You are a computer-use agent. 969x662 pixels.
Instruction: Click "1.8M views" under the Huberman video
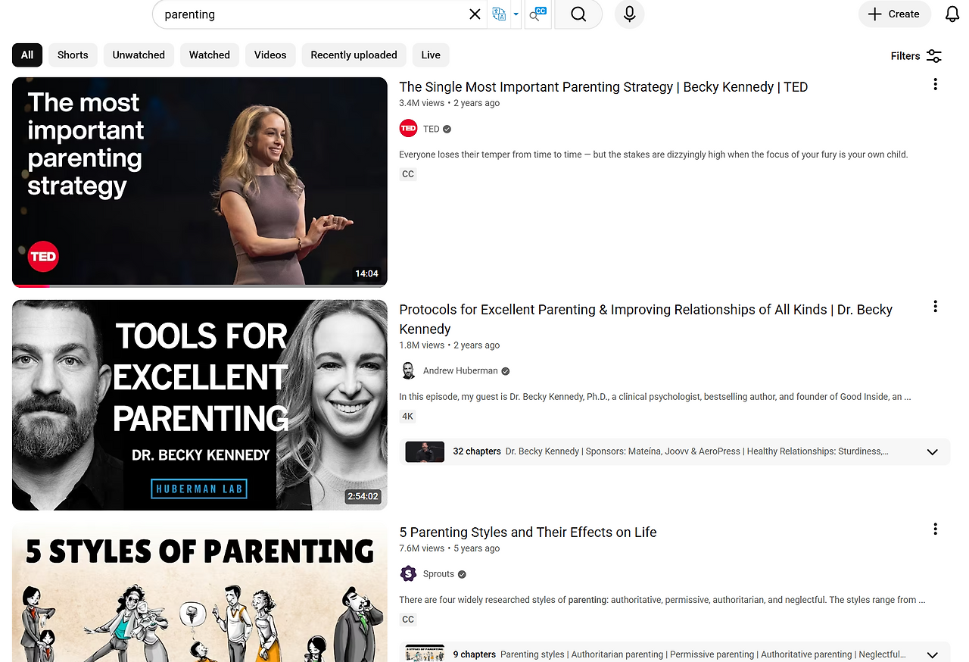(x=422, y=345)
